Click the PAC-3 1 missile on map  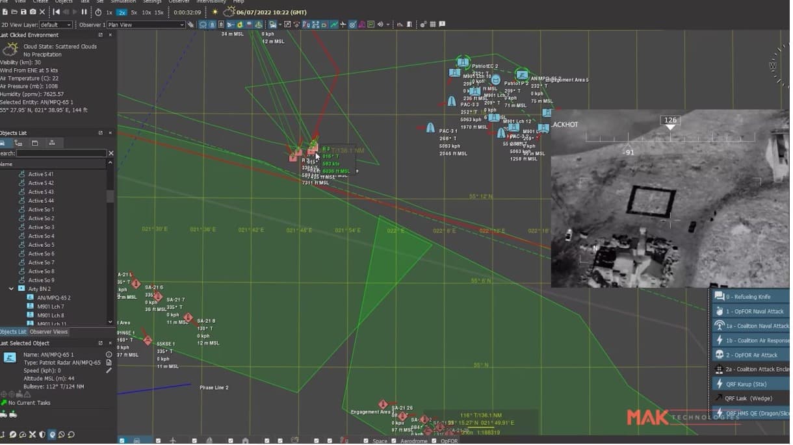(x=430, y=127)
